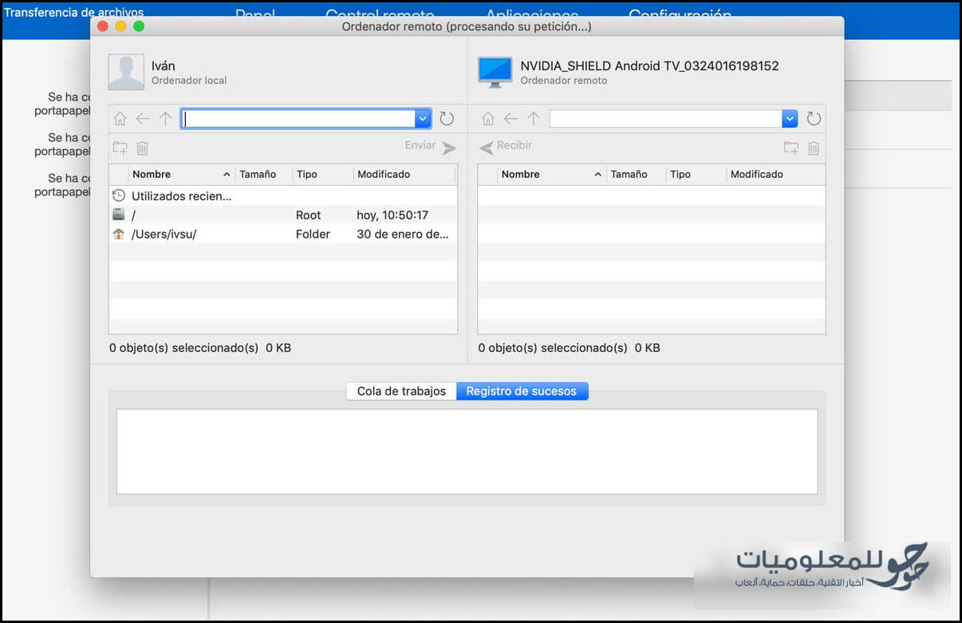Switch to Cola de trabajos tab

401,391
